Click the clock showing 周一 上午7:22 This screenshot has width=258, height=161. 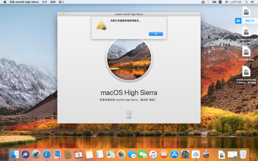click(233, 2)
